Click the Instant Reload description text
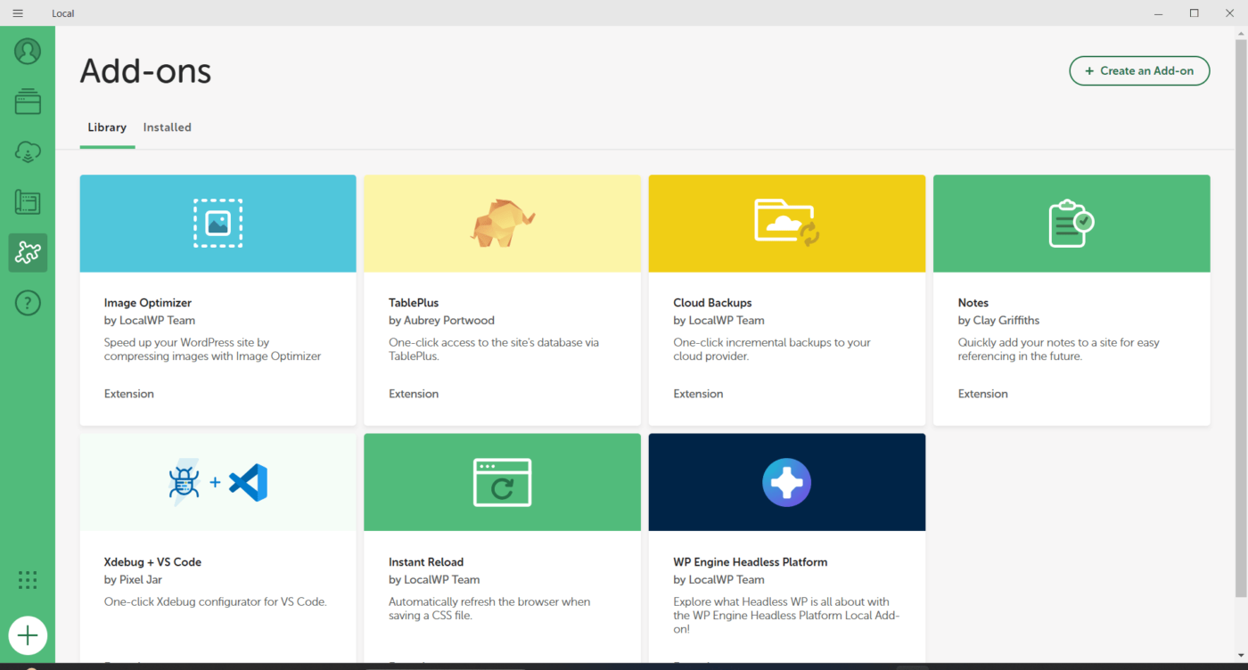Viewport: 1248px width, 670px height. point(489,609)
